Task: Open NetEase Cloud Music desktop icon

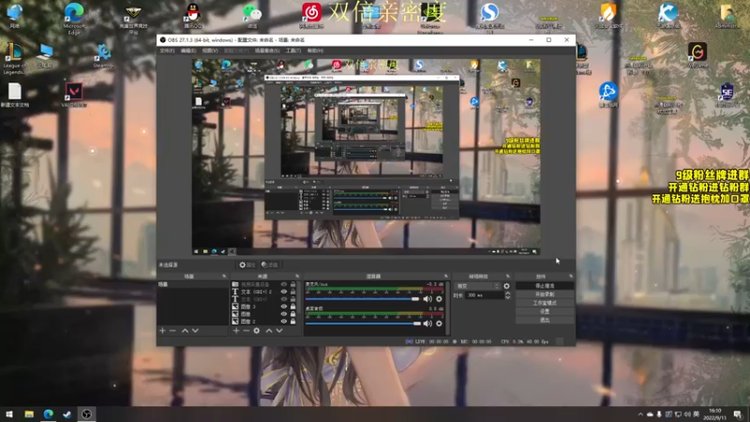Action: pyautogui.click(x=311, y=12)
